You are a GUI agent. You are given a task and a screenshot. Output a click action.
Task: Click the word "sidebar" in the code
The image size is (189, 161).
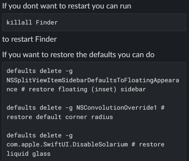click(133, 90)
